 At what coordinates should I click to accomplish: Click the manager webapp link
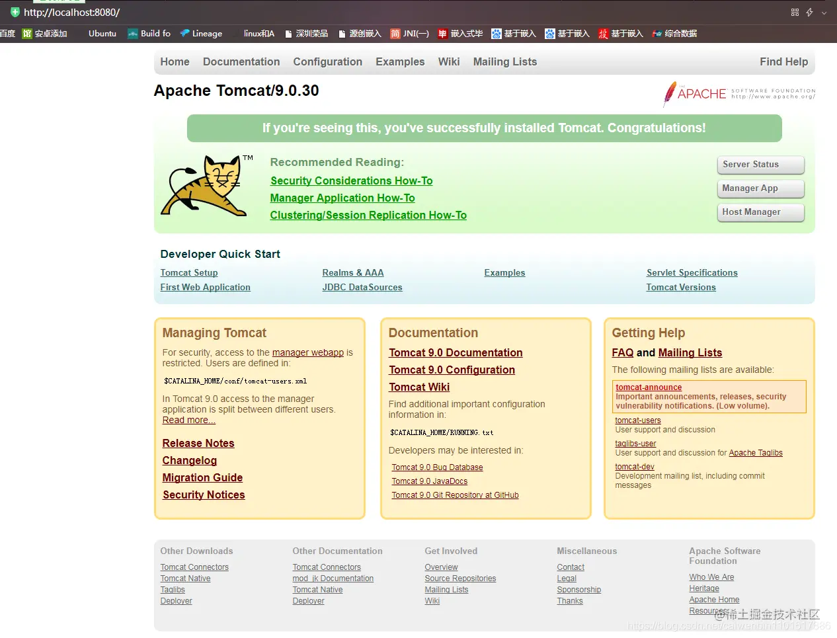[x=307, y=352]
